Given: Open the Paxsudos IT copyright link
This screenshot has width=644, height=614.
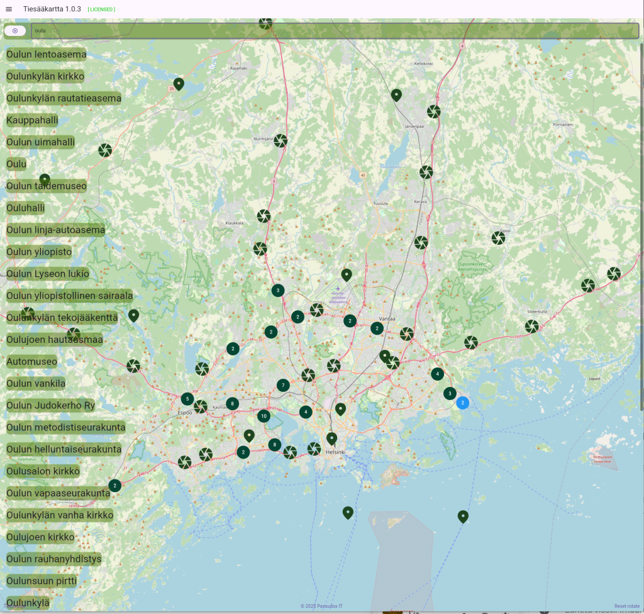Looking at the screenshot, I should pos(321,605).
